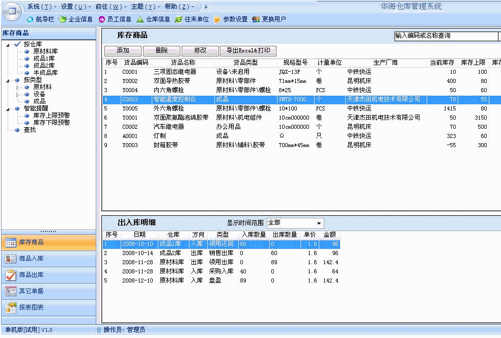Click the 仓库信息 warehouse info icon

(140, 19)
